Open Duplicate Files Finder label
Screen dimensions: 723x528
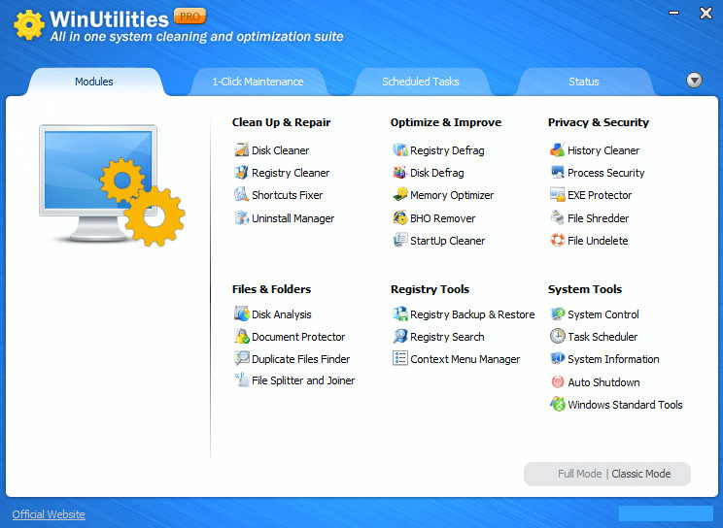point(300,359)
